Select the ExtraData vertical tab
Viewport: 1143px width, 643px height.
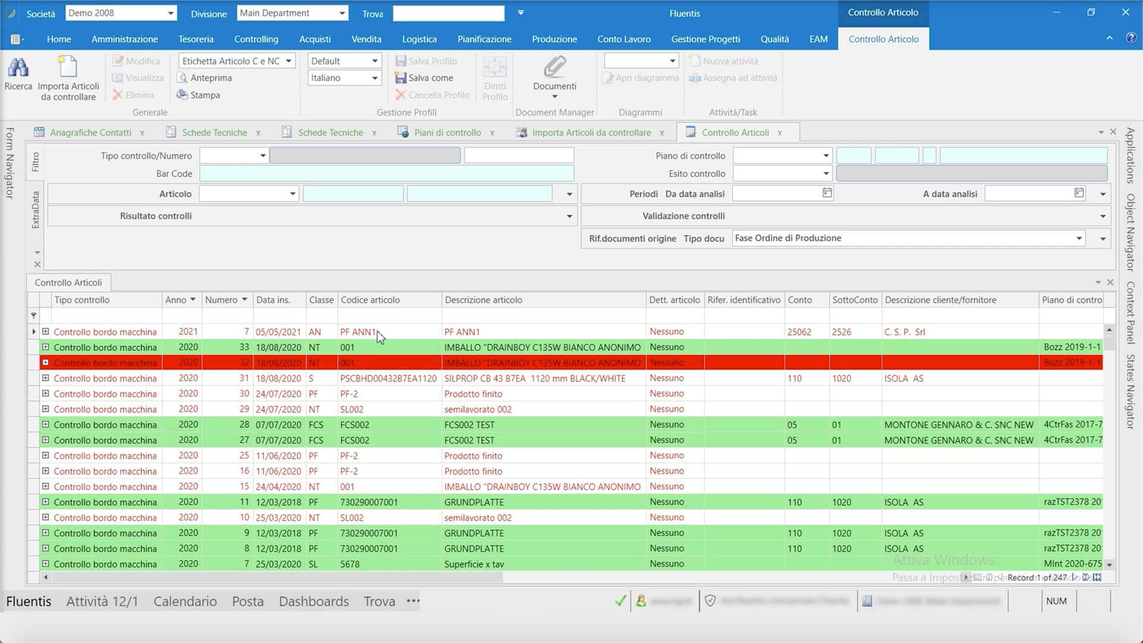(x=35, y=210)
